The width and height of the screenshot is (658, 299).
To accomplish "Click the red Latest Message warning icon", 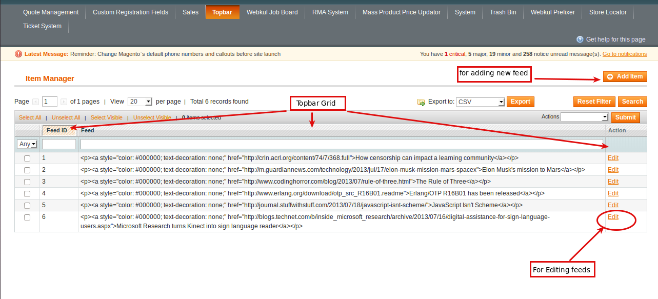I will [x=18, y=54].
